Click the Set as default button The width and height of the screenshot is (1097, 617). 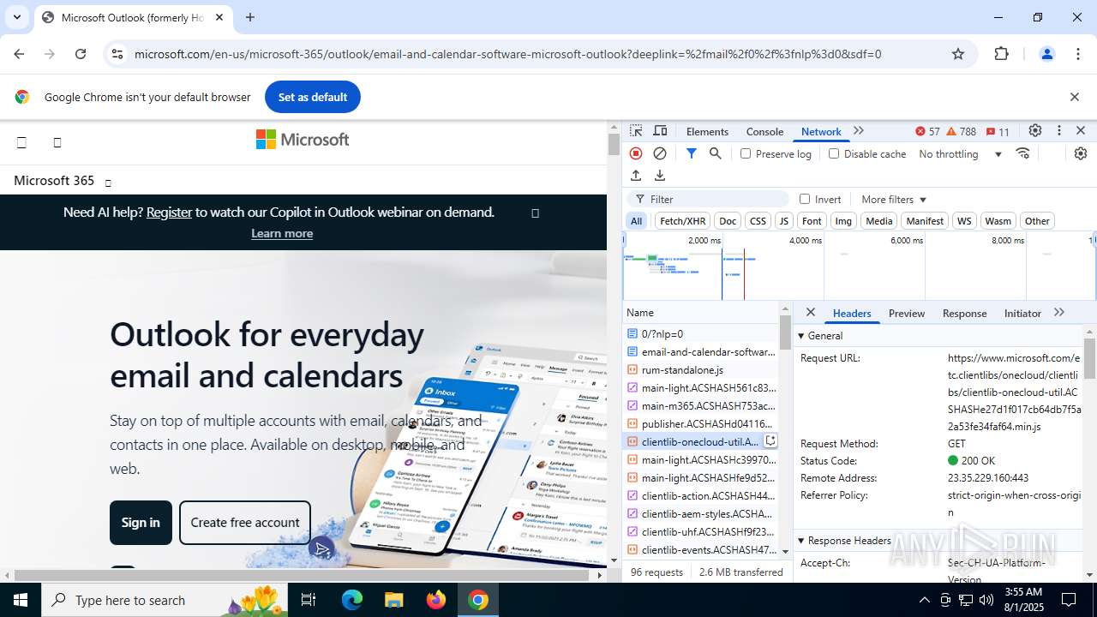tap(313, 97)
